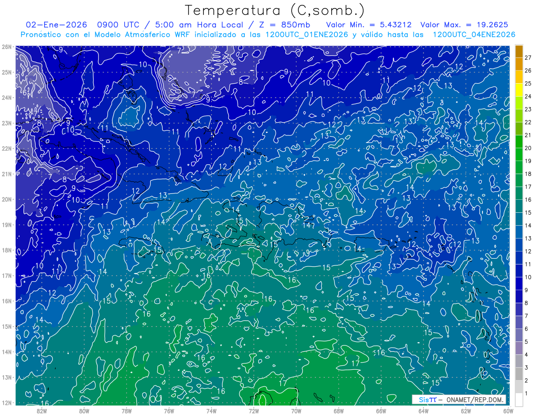Screen dimensions: 540x417
Task: Click the "19" value on color scale
Action: pos(528,161)
